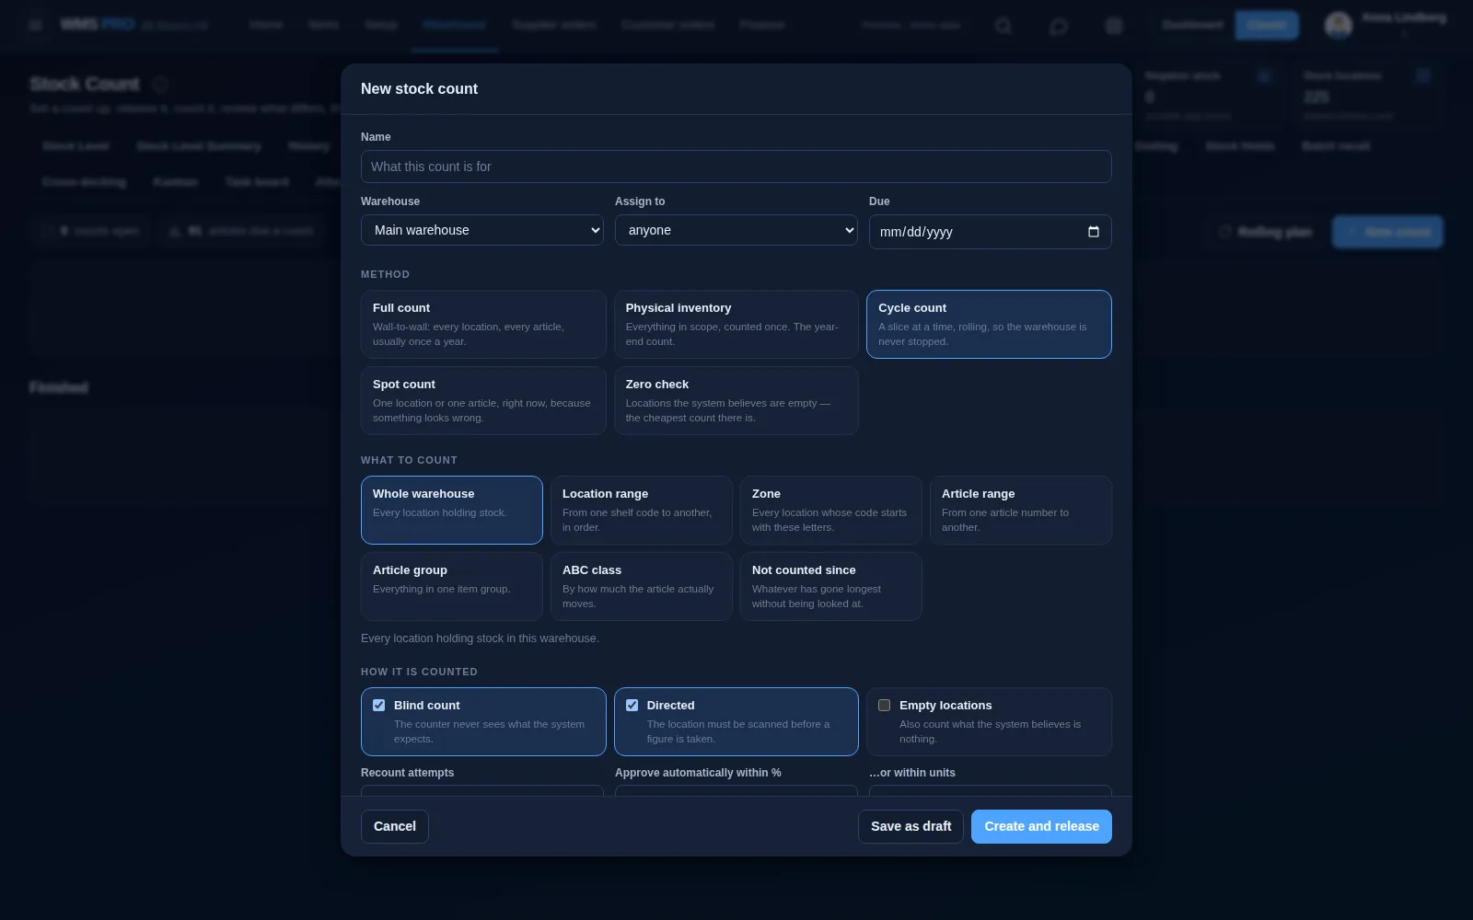Select the Zero check method
1473x920 pixels.
point(736,401)
